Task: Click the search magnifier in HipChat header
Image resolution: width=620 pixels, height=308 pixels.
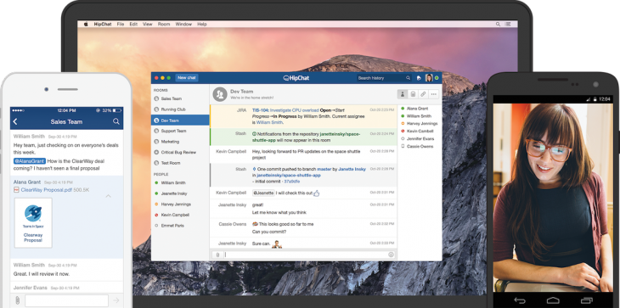Action: pos(408,78)
